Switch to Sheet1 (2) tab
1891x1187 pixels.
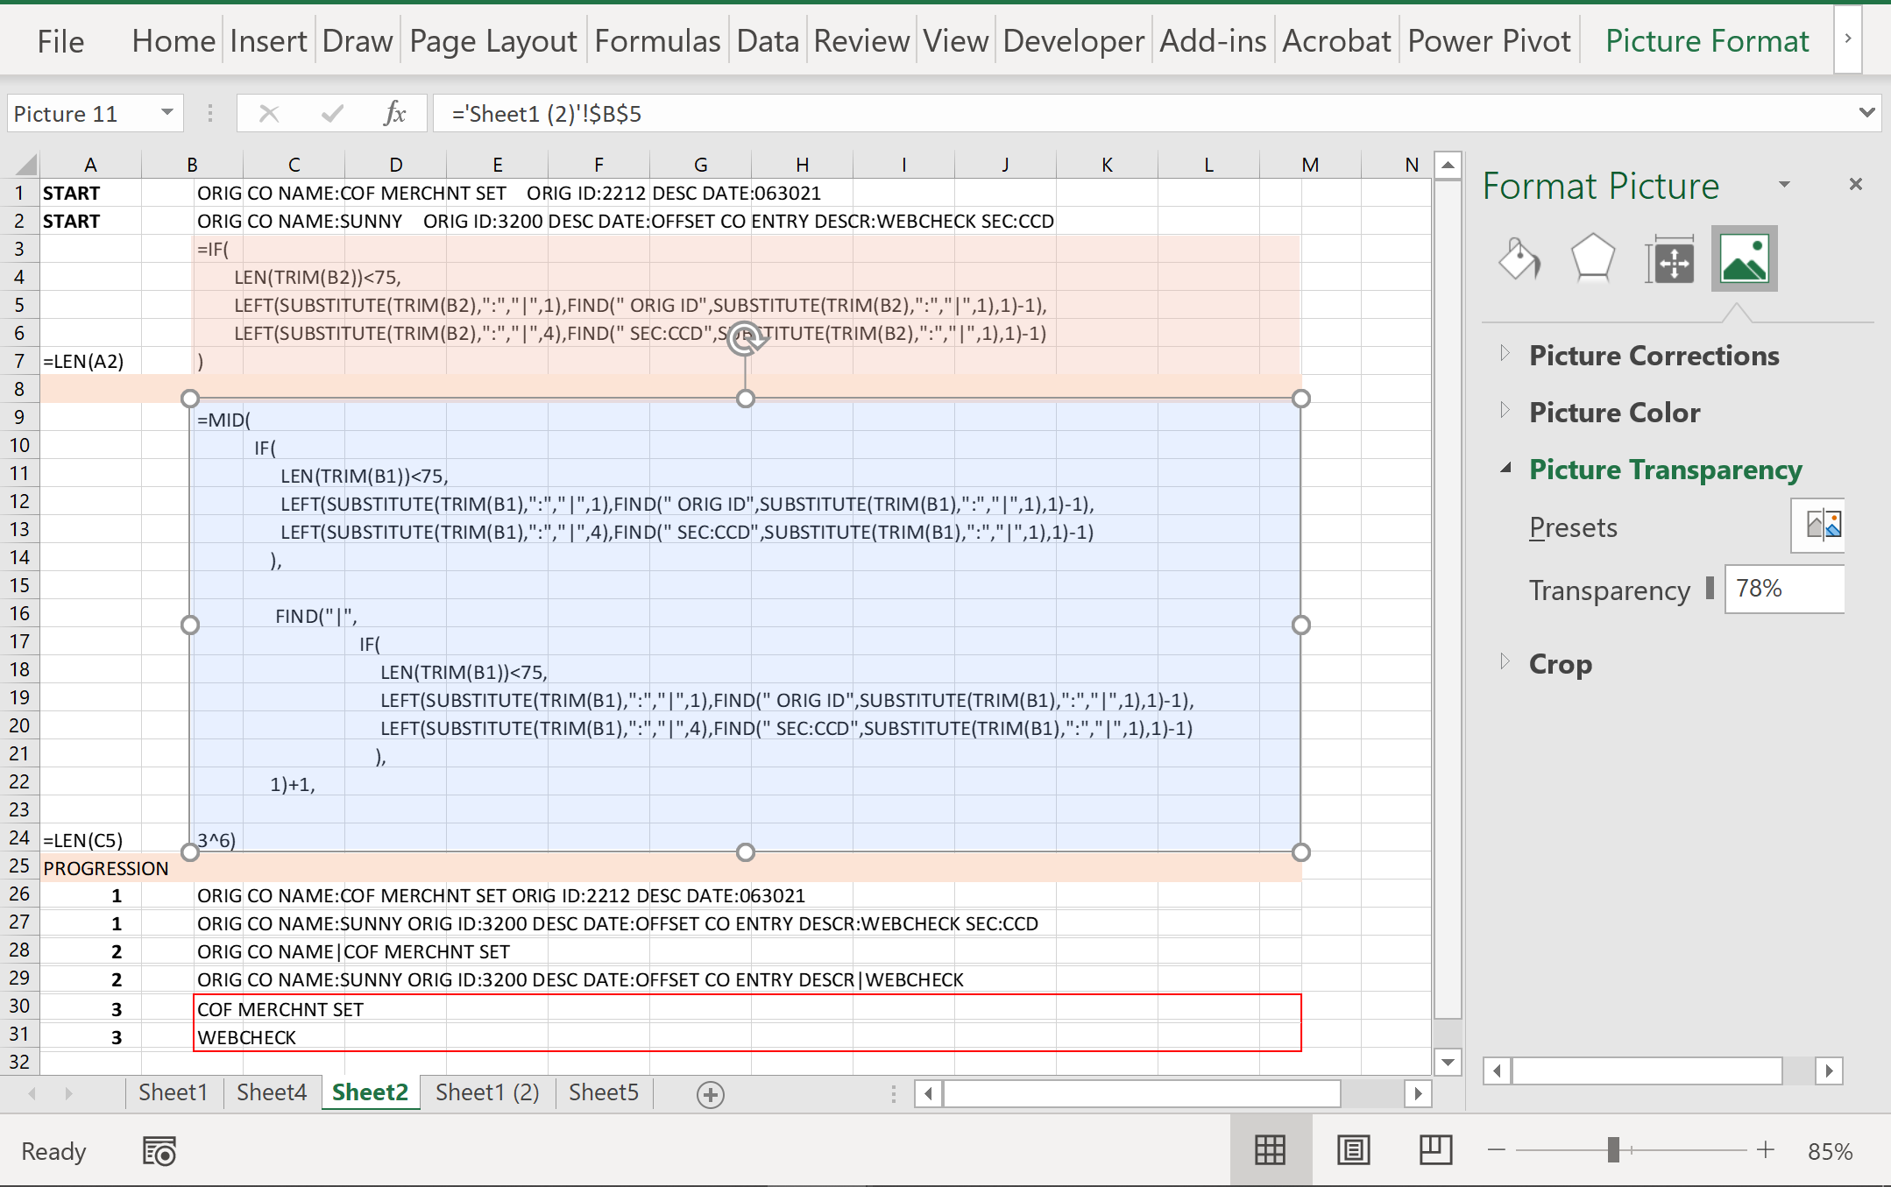487,1092
